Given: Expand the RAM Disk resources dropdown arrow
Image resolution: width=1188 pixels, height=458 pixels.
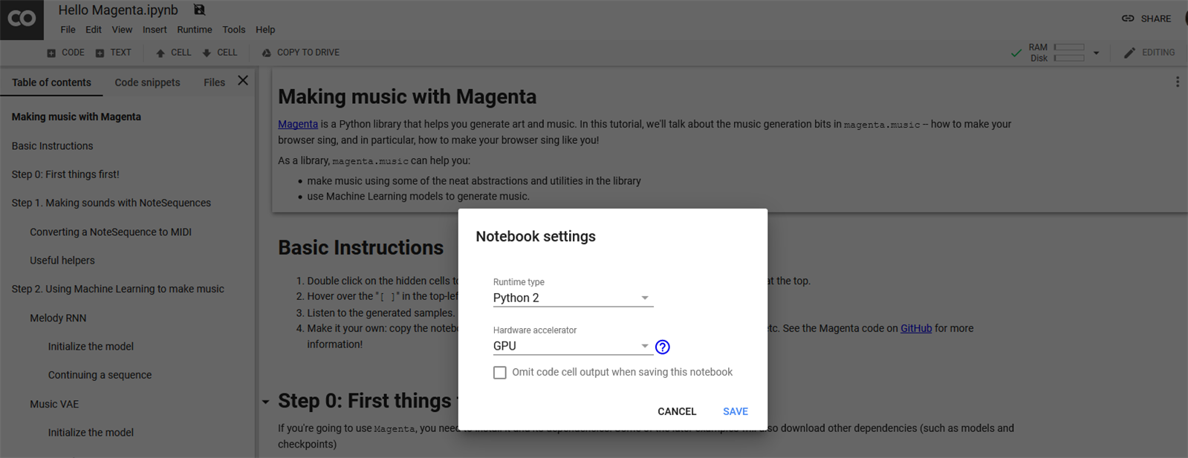Looking at the screenshot, I should pyautogui.click(x=1096, y=53).
